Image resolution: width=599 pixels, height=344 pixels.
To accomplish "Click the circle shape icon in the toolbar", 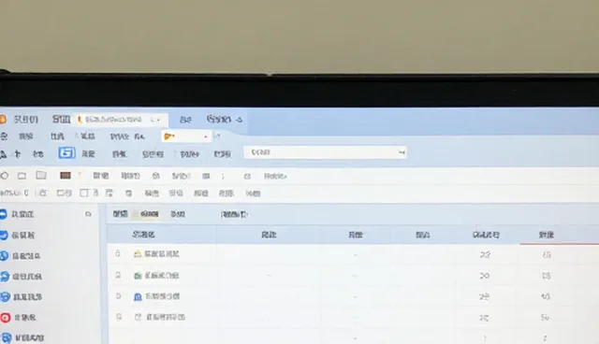I will [5, 176].
